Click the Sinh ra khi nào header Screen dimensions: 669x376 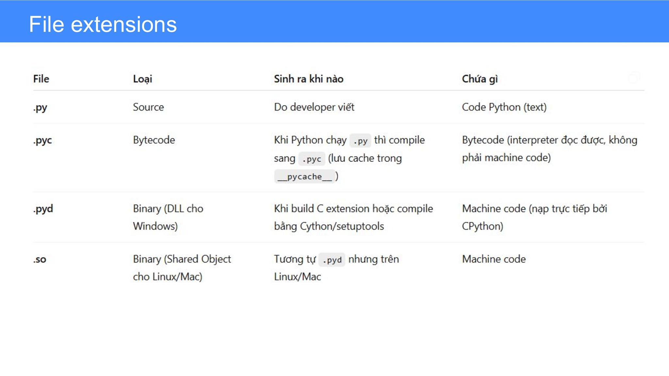[x=309, y=79]
